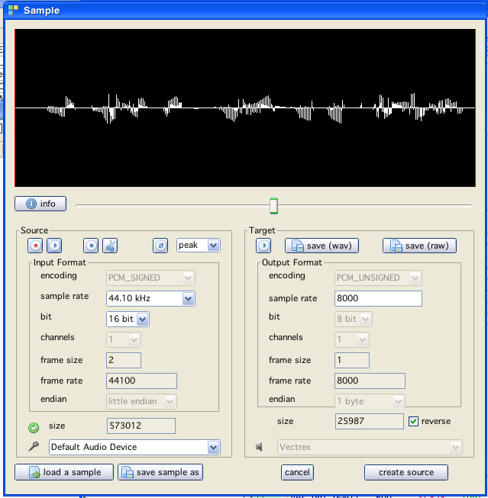Open the 16 bit depth dropdown
Screen dimensions: 488x498
click(142, 319)
